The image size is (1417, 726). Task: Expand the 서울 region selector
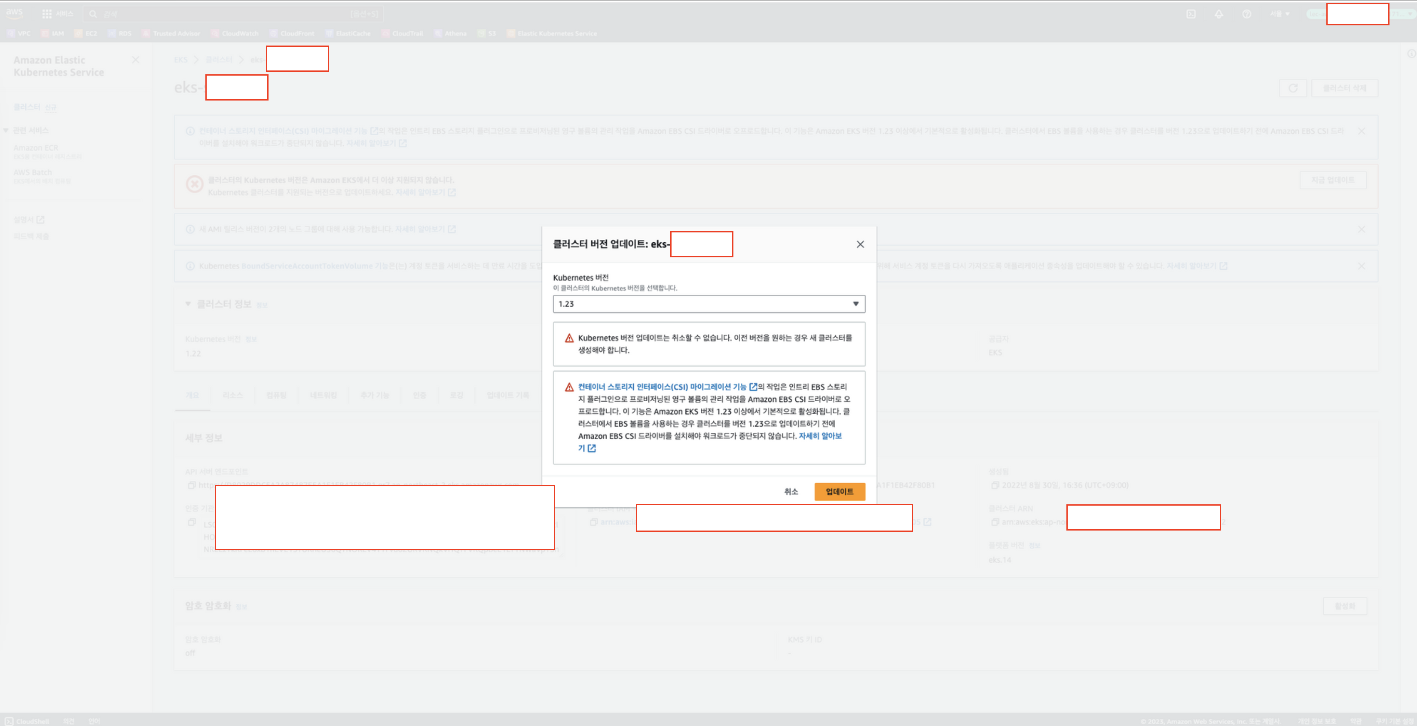[1280, 14]
